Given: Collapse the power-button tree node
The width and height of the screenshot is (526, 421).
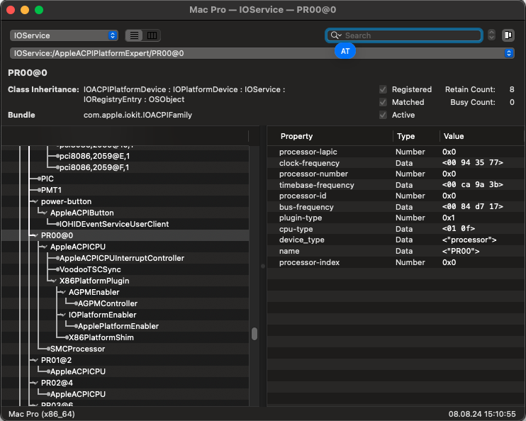Looking at the screenshot, I should coord(35,201).
